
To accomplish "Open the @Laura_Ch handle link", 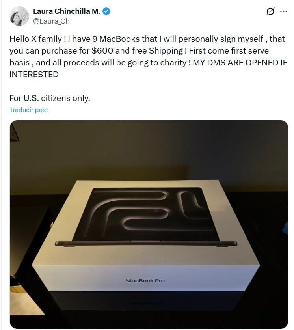I will (51, 21).
